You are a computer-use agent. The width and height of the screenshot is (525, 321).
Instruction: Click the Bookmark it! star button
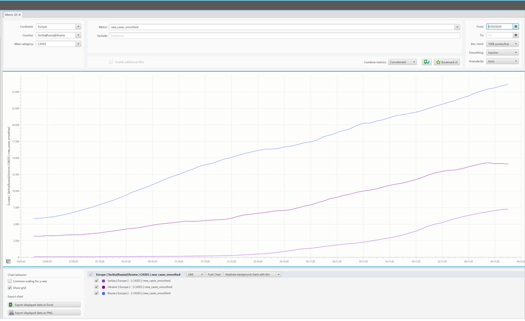(x=447, y=62)
